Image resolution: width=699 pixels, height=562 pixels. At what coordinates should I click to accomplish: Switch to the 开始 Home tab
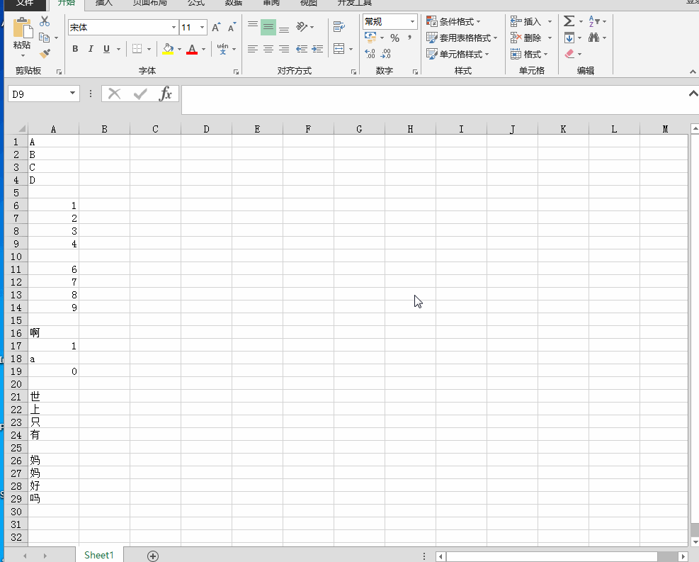(x=66, y=3)
